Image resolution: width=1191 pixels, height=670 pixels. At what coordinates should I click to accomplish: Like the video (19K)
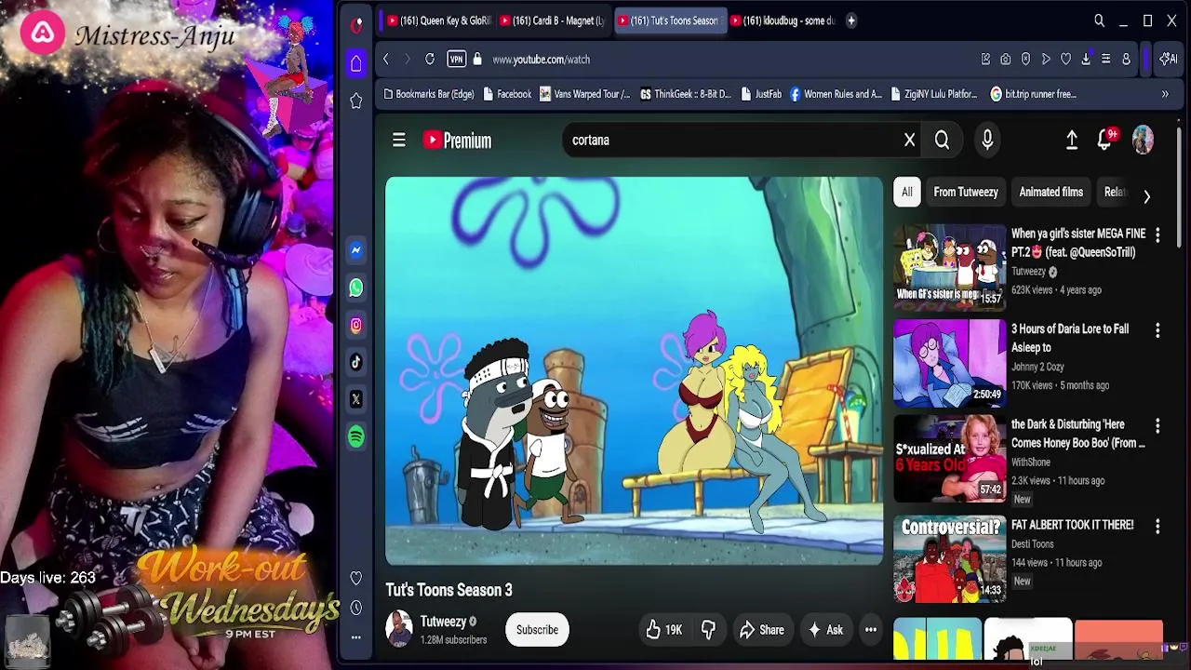tap(664, 630)
